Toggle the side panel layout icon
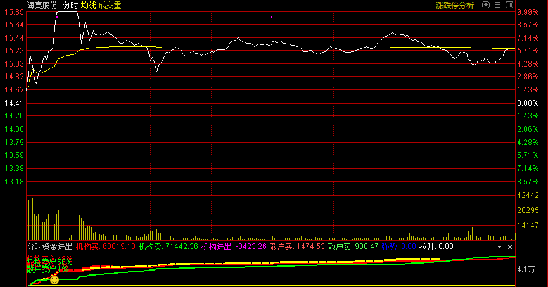This screenshot has width=548, height=287. pos(510,5)
